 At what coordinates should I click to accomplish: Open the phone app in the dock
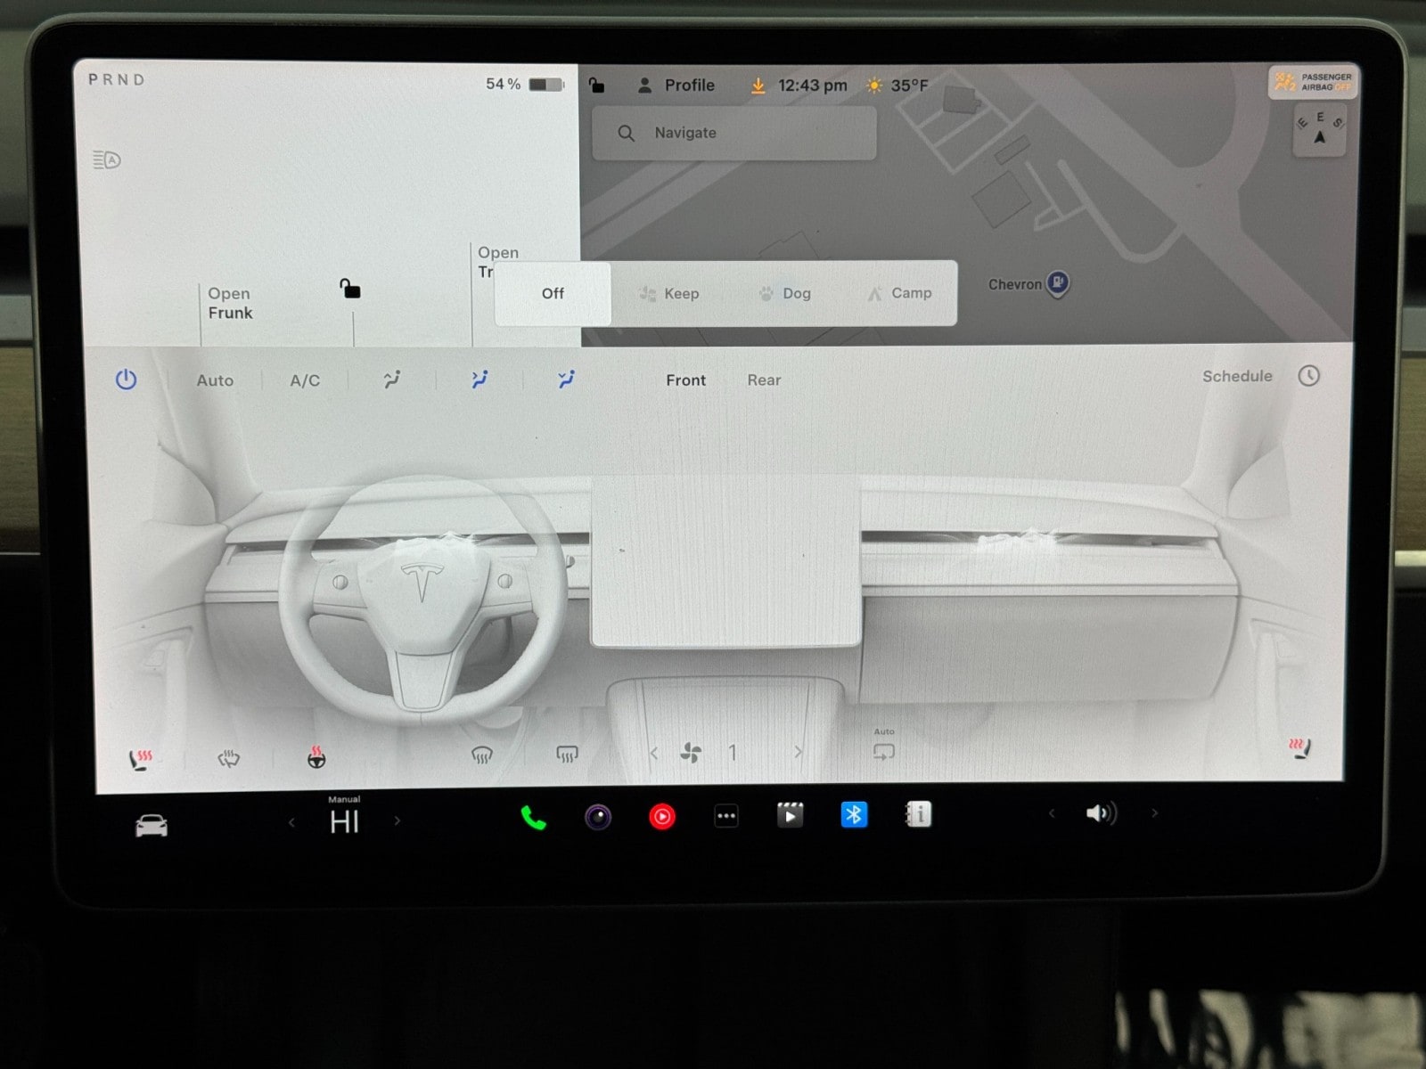[x=533, y=817]
